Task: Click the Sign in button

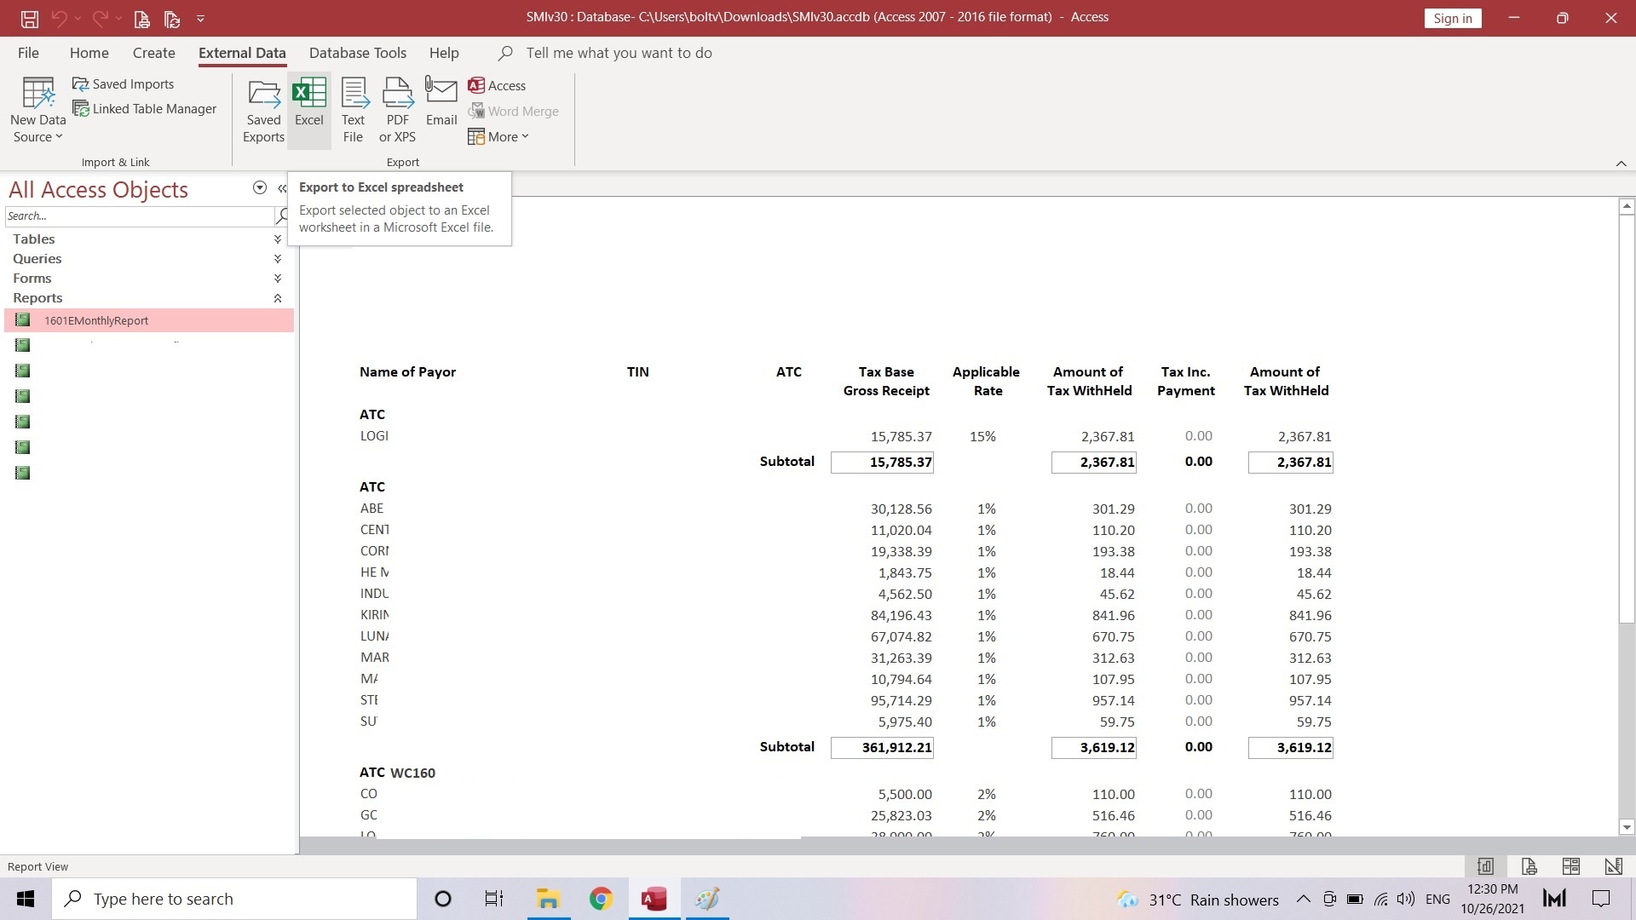Action: (1452, 18)
